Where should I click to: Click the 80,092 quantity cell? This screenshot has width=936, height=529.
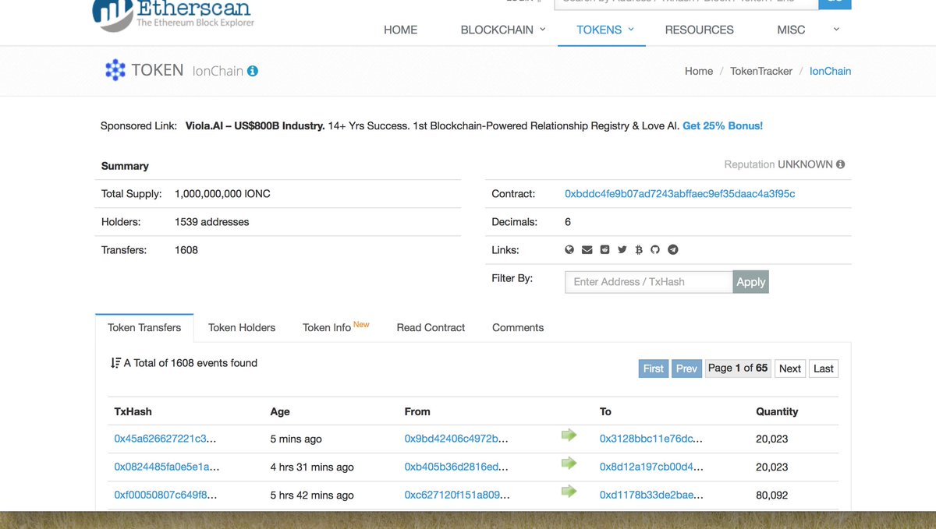click(772, 495)
